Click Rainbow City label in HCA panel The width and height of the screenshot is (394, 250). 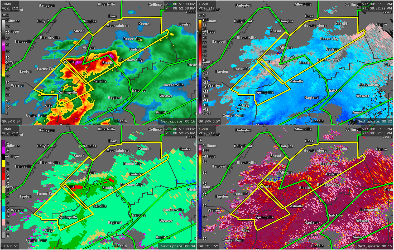tap(131, 185)
